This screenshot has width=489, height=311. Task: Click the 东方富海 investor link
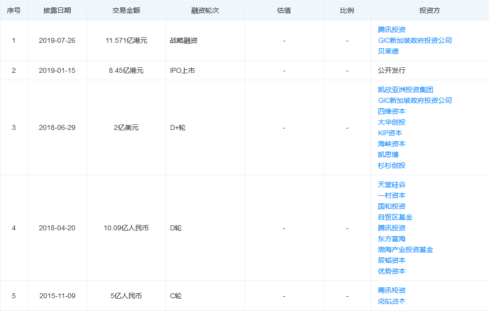coord(391,239)
